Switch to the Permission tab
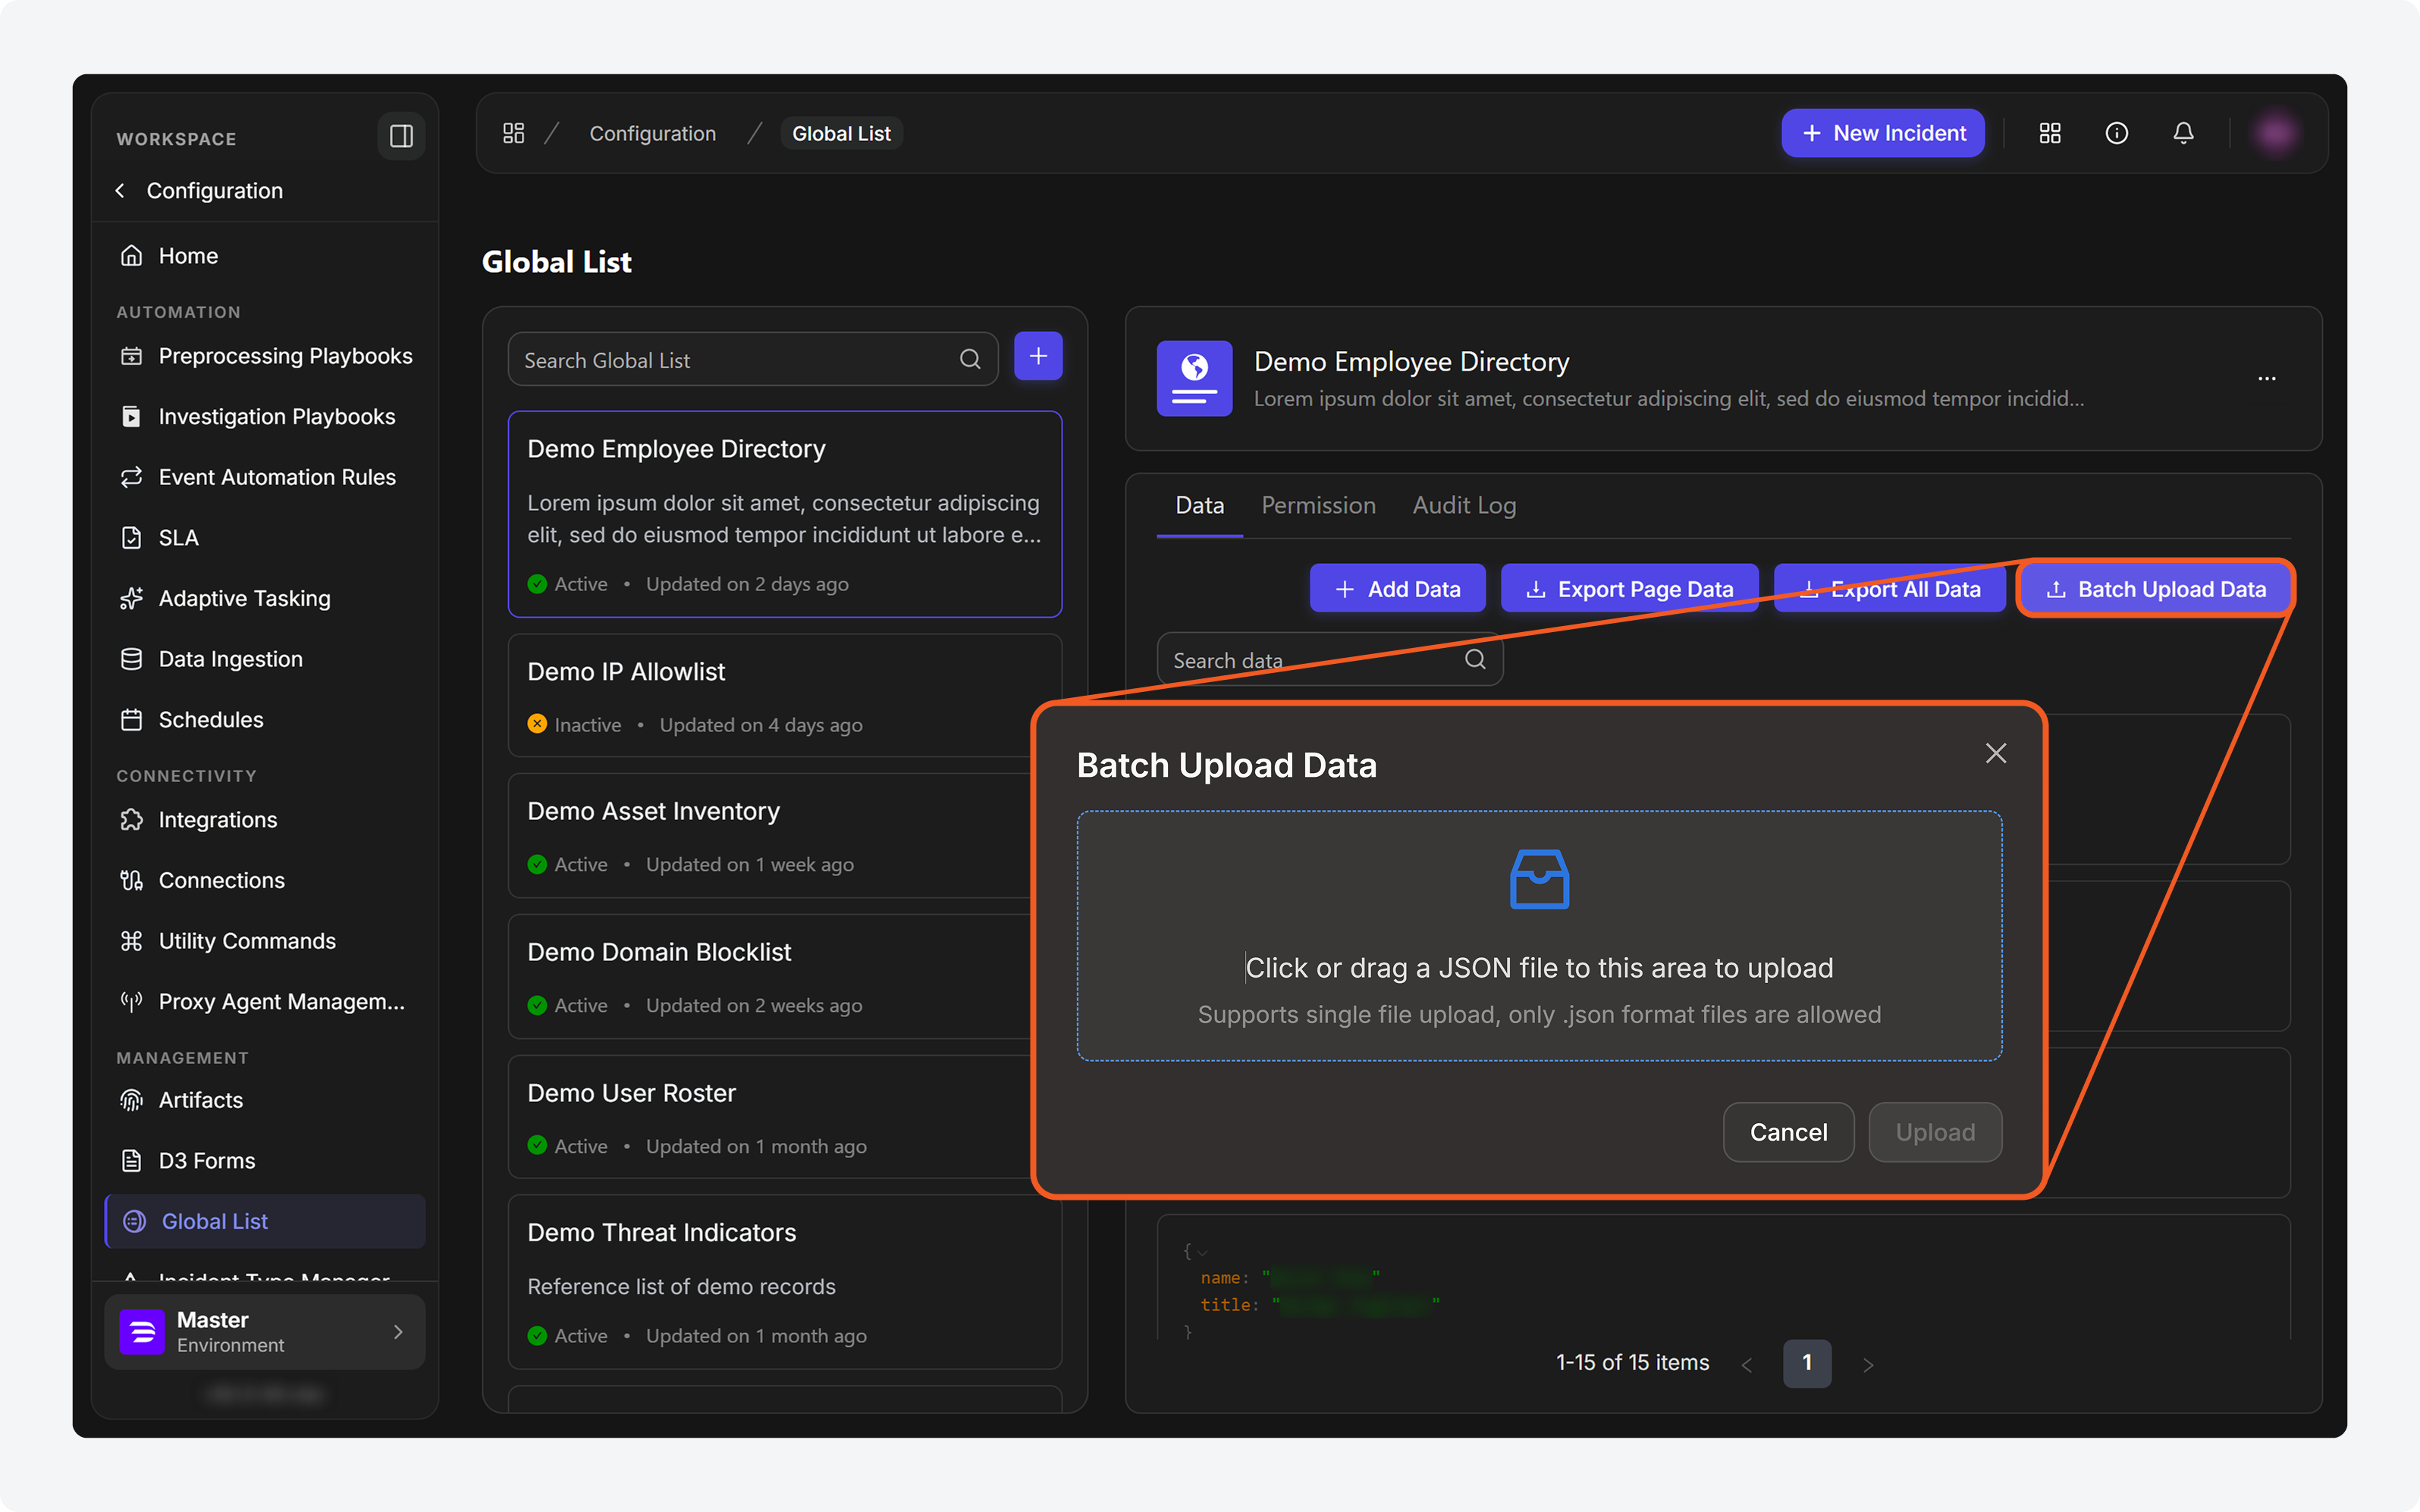The width and height of the screenshot is (2420, 1512). [x=1317, y=505]
